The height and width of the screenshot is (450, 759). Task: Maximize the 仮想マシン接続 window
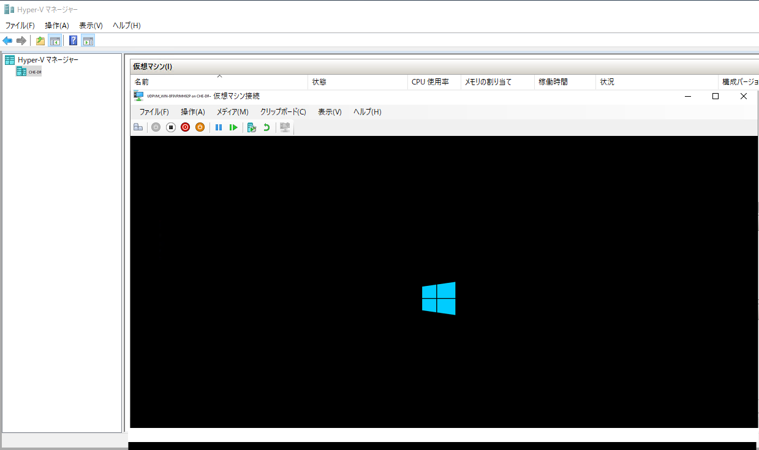tap(716, 96)
